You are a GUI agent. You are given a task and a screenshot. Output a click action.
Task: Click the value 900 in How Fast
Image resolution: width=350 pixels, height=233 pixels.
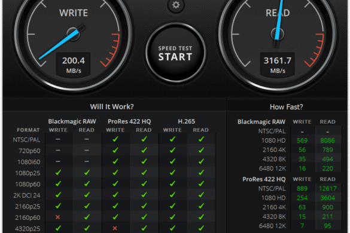coord(327,207)
